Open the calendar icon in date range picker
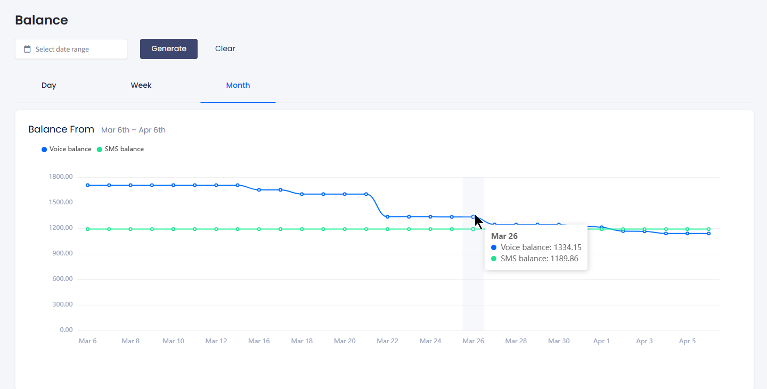This screenshot has width=767, height=389. 27,48
